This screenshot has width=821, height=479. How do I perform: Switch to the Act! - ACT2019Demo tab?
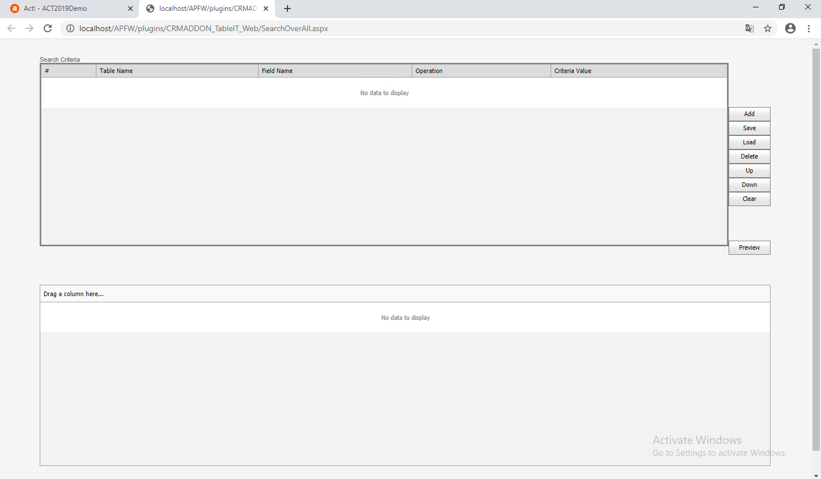click(x=69, y=8)
